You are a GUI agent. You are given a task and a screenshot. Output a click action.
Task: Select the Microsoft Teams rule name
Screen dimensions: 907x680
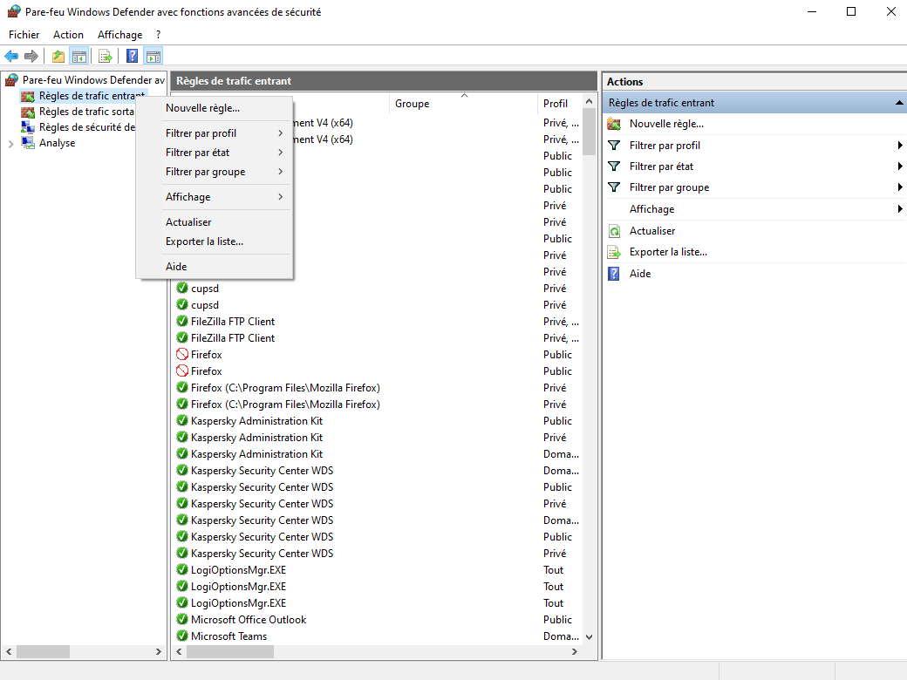pos(229,636)
